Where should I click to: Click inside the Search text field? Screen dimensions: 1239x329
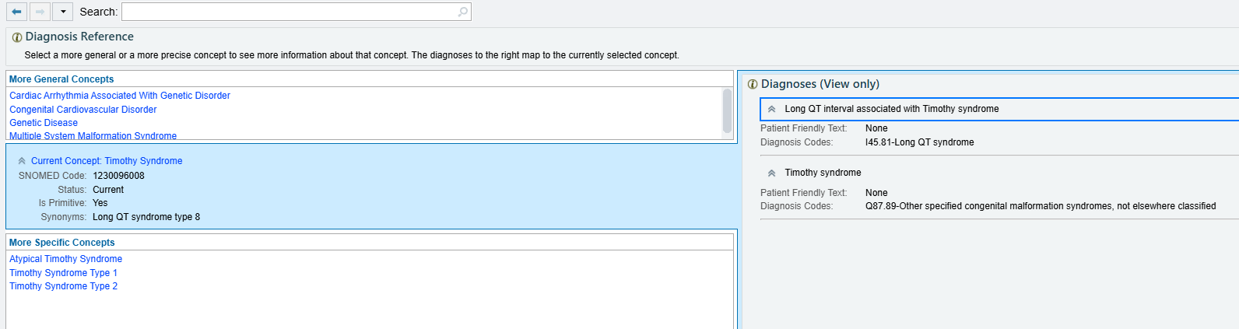click(288, 12)
